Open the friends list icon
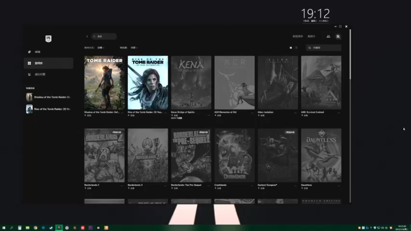 [328, 36]
